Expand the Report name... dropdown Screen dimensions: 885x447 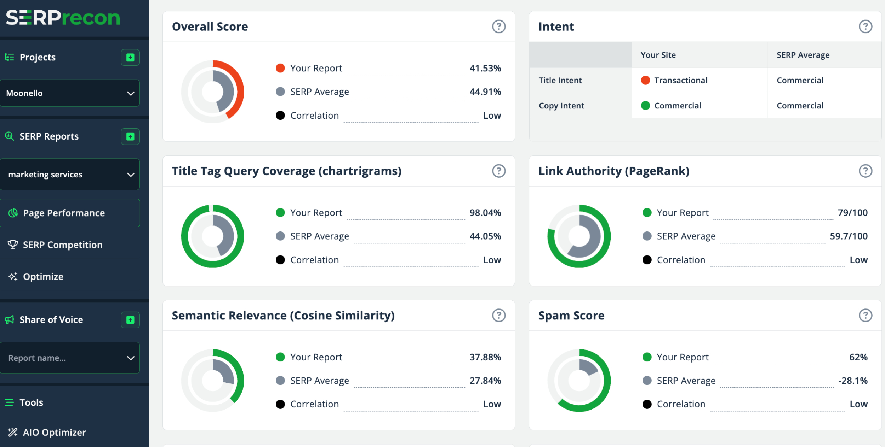pos(70,358)
